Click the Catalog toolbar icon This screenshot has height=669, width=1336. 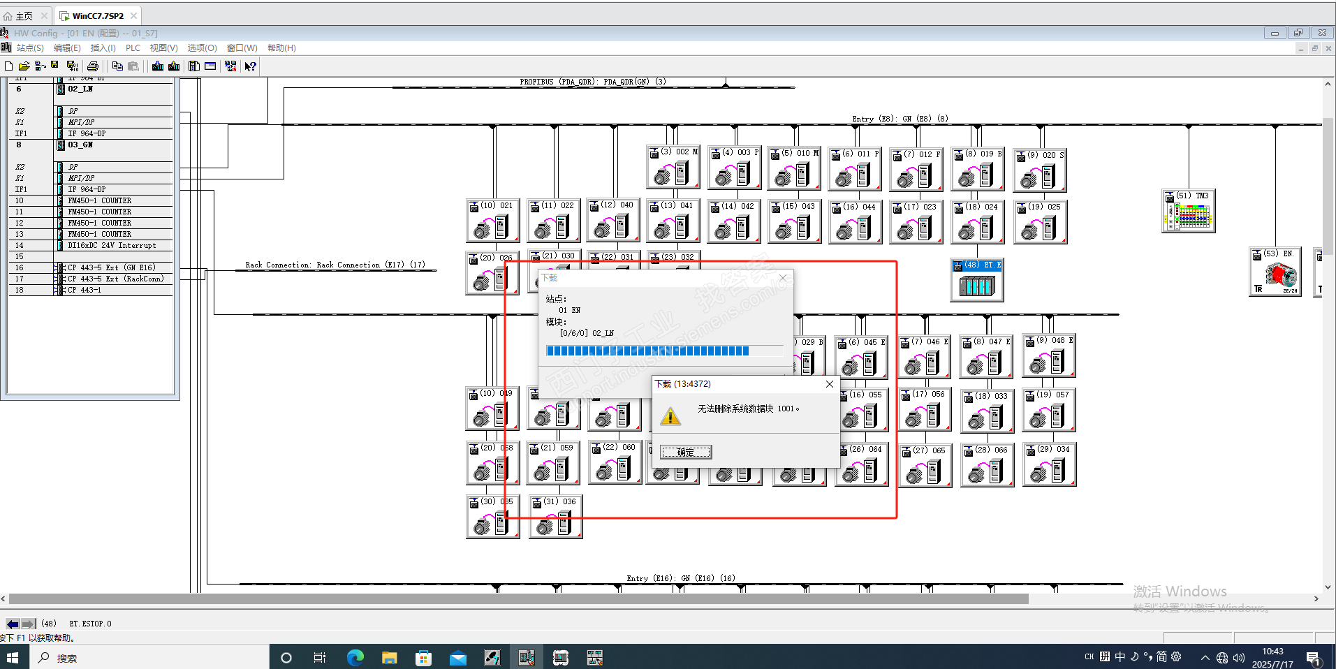pos(194,66)
